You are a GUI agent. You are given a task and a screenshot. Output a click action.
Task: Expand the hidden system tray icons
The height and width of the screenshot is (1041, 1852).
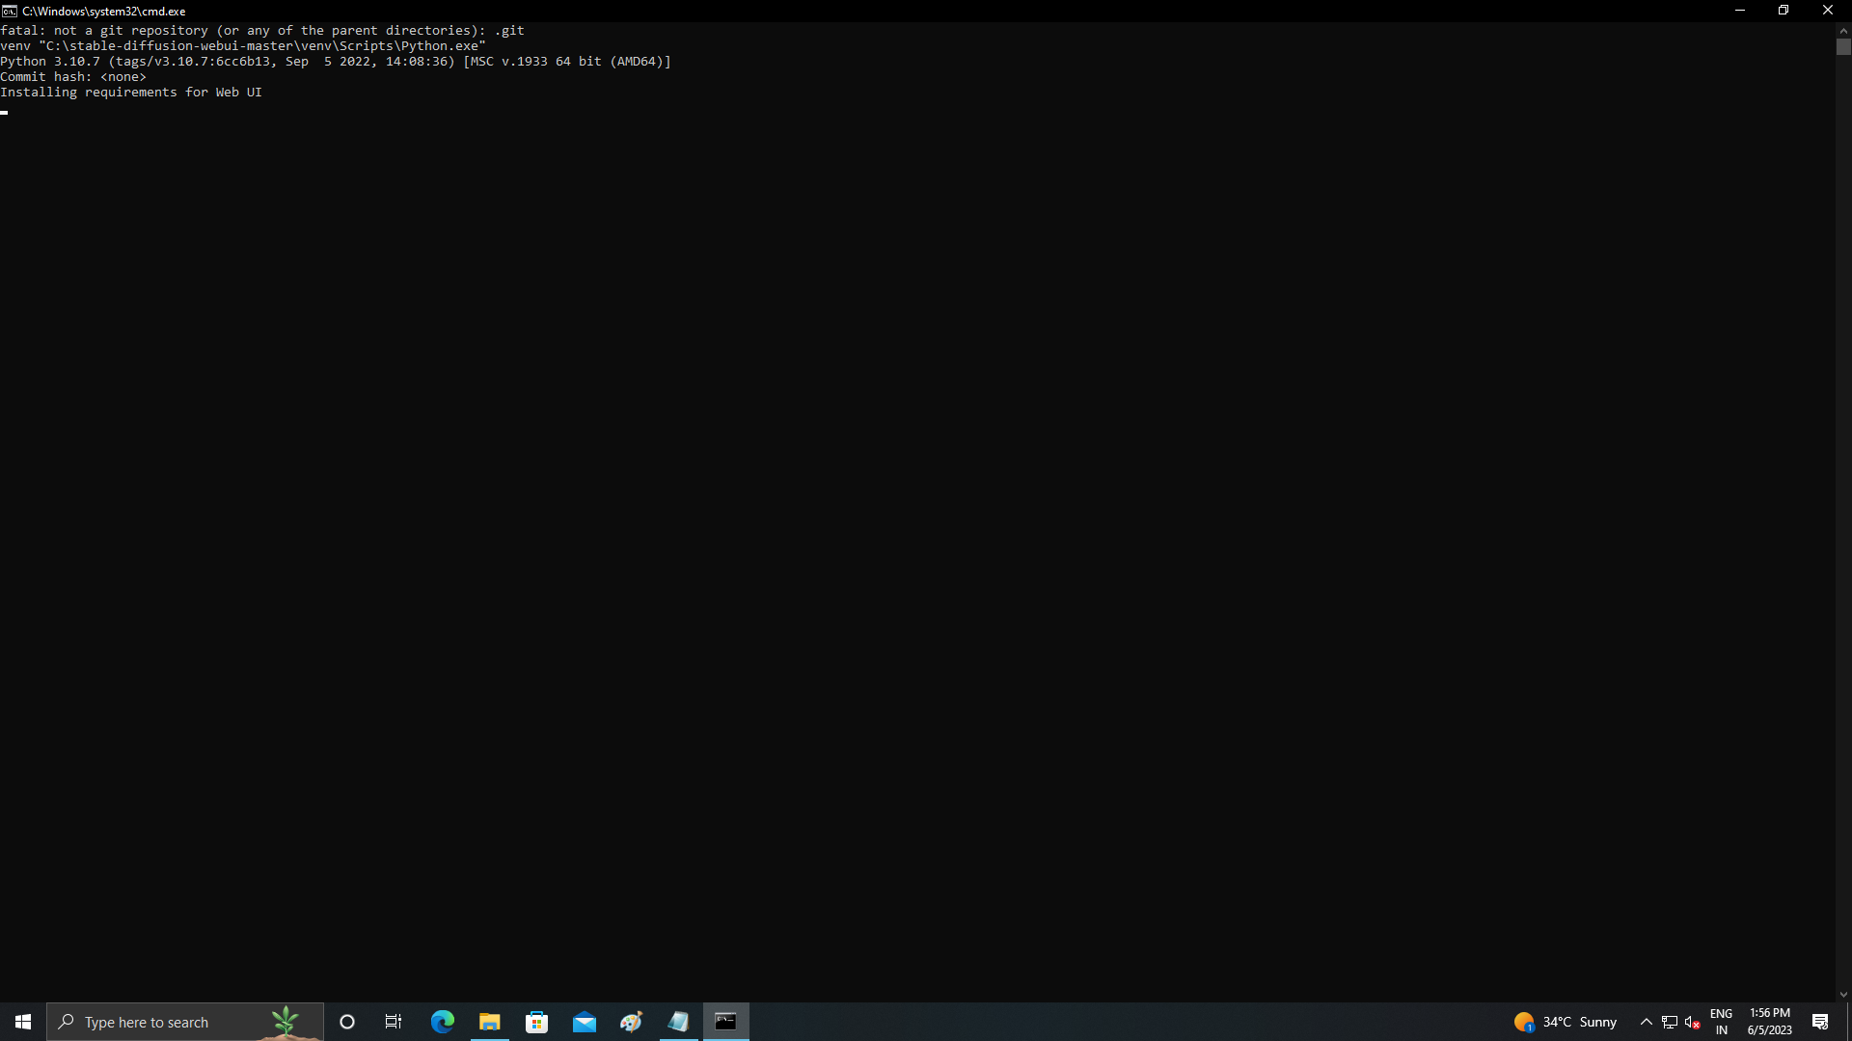(x=1647, y=1022)
